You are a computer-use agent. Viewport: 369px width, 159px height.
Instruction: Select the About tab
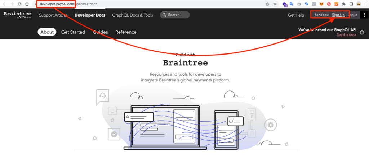[x=47, y=32]
